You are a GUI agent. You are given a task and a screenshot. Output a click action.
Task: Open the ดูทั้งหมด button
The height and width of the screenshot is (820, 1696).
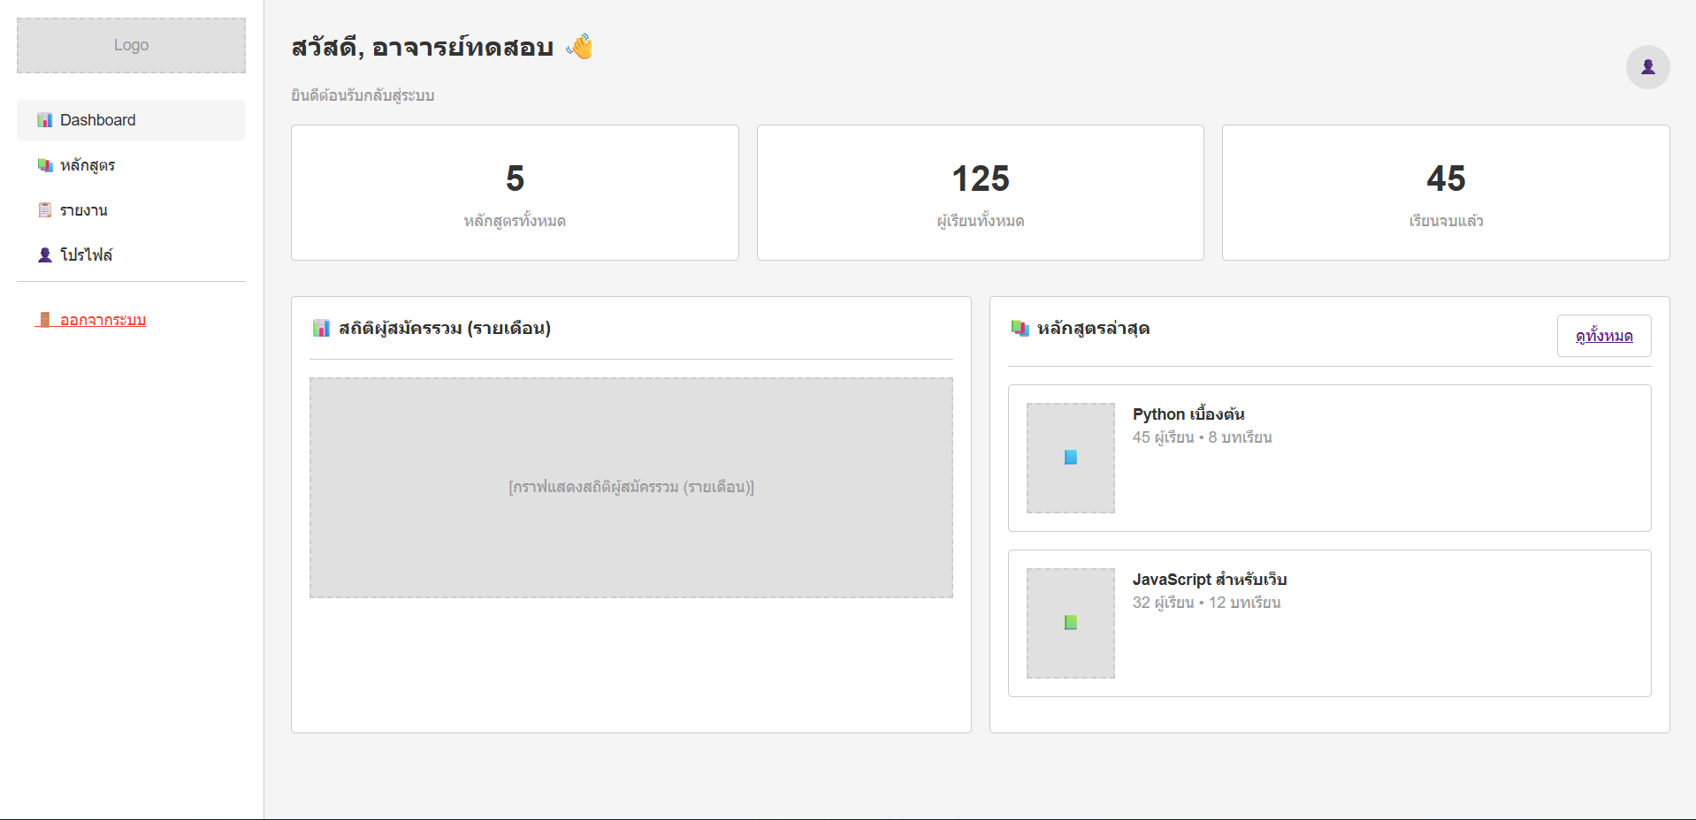pyautogui.click(x=1604, y=336)
